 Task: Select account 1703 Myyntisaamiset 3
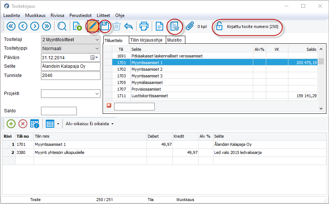point(211,76)
